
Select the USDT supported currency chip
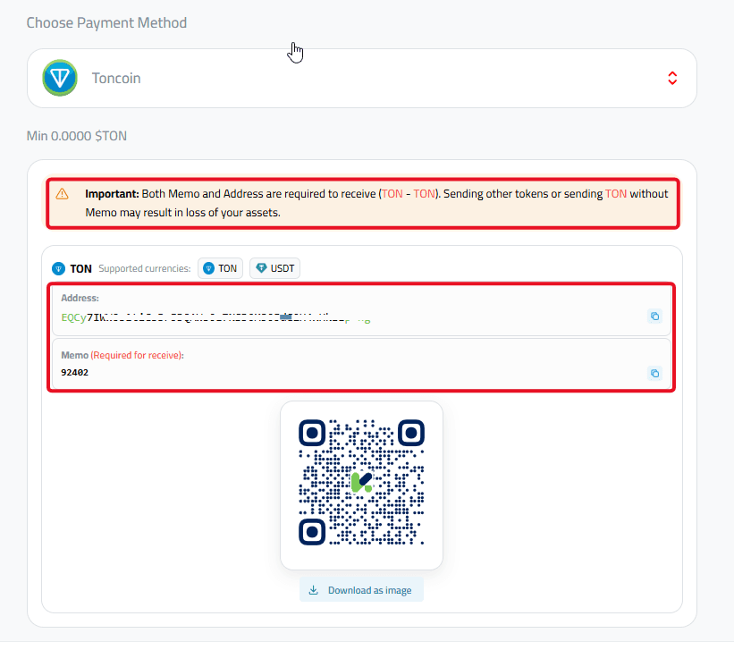pyautogui.click(x=274, y=268)
